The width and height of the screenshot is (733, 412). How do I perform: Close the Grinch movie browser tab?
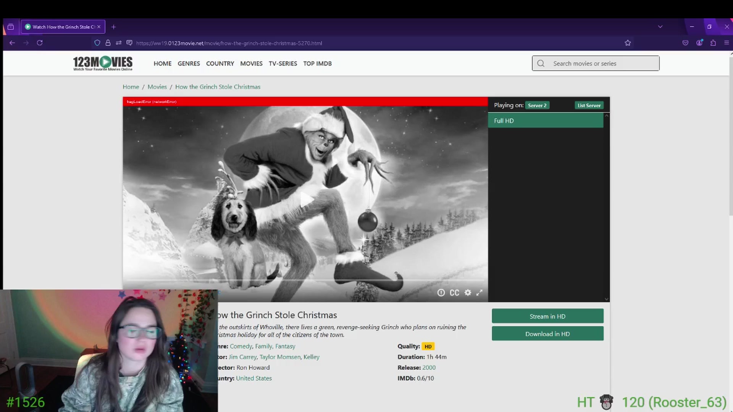(x=99, y=27)
